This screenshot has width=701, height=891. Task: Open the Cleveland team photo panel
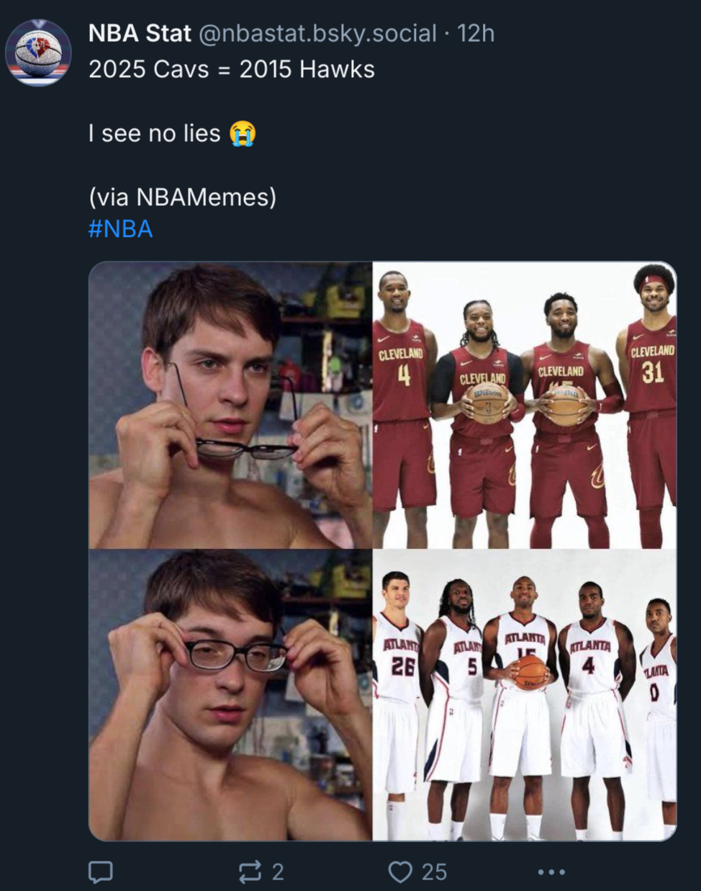click(525, 406)
